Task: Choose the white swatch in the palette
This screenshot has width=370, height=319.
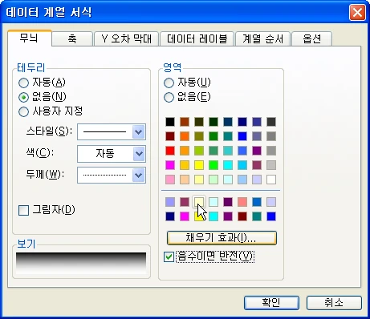Action: [271, 180]
